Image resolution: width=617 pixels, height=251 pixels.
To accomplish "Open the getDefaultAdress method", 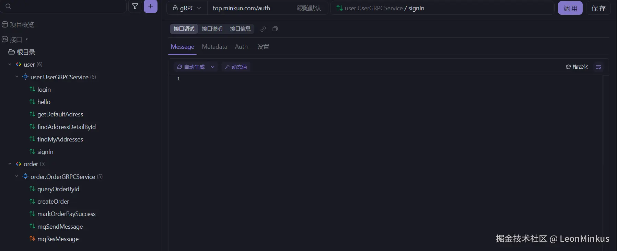I will tap(60, 114).
